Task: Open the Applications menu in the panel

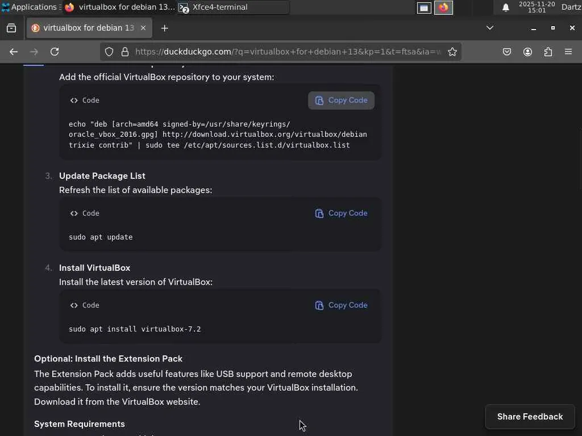Action: [31, 7]
